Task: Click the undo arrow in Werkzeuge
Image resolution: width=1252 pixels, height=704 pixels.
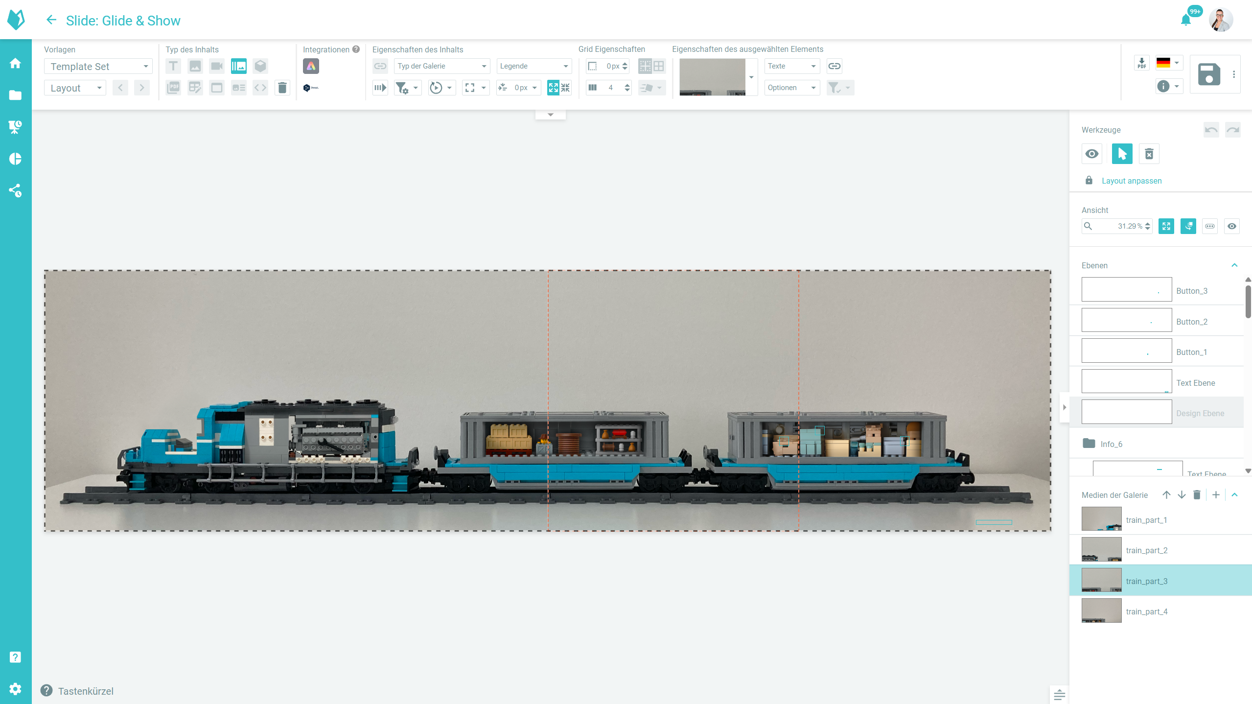Action: [x=1211, y=130]
